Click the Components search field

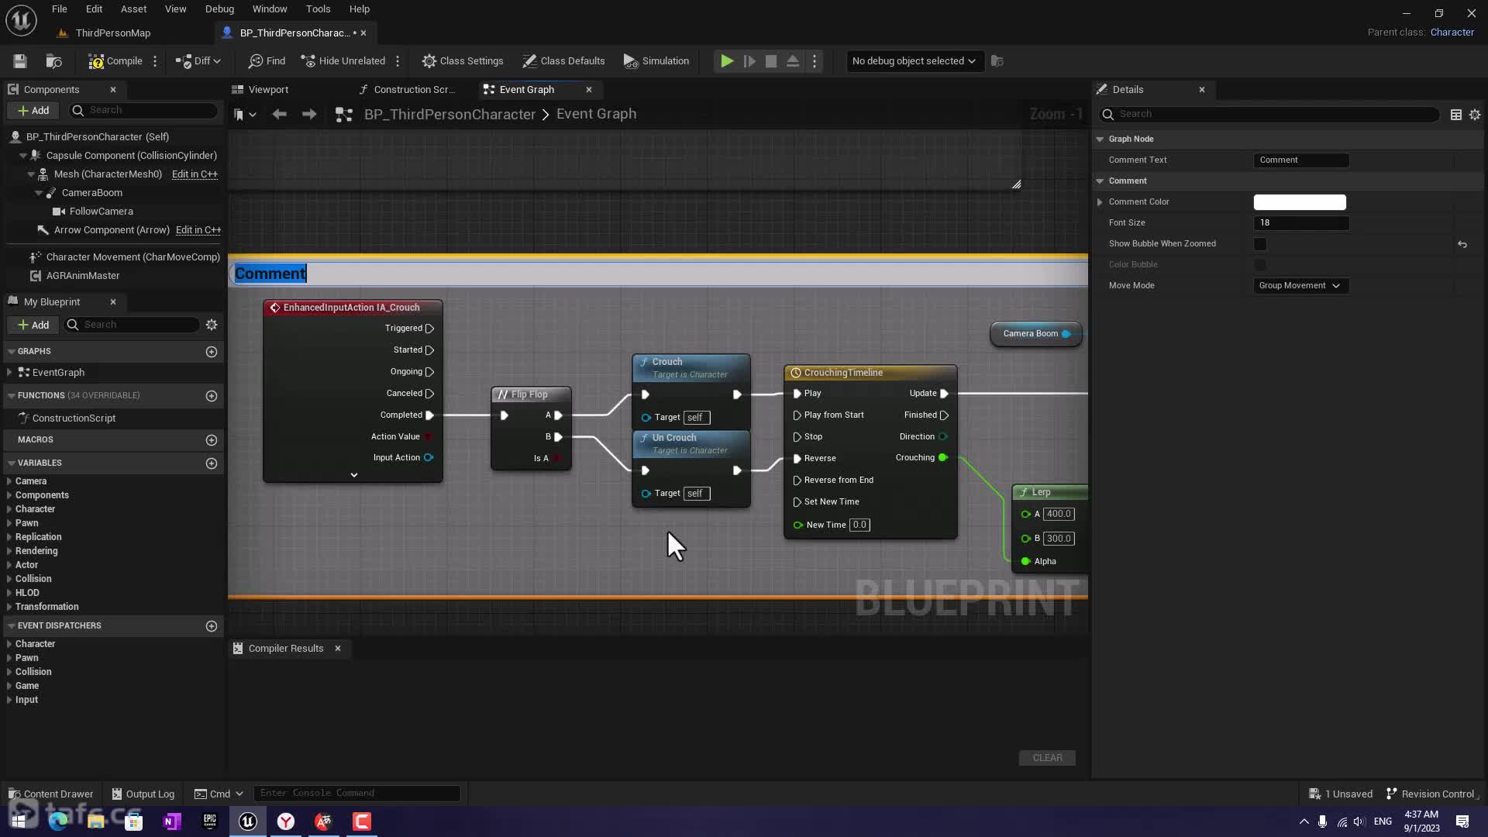[143, 111]
